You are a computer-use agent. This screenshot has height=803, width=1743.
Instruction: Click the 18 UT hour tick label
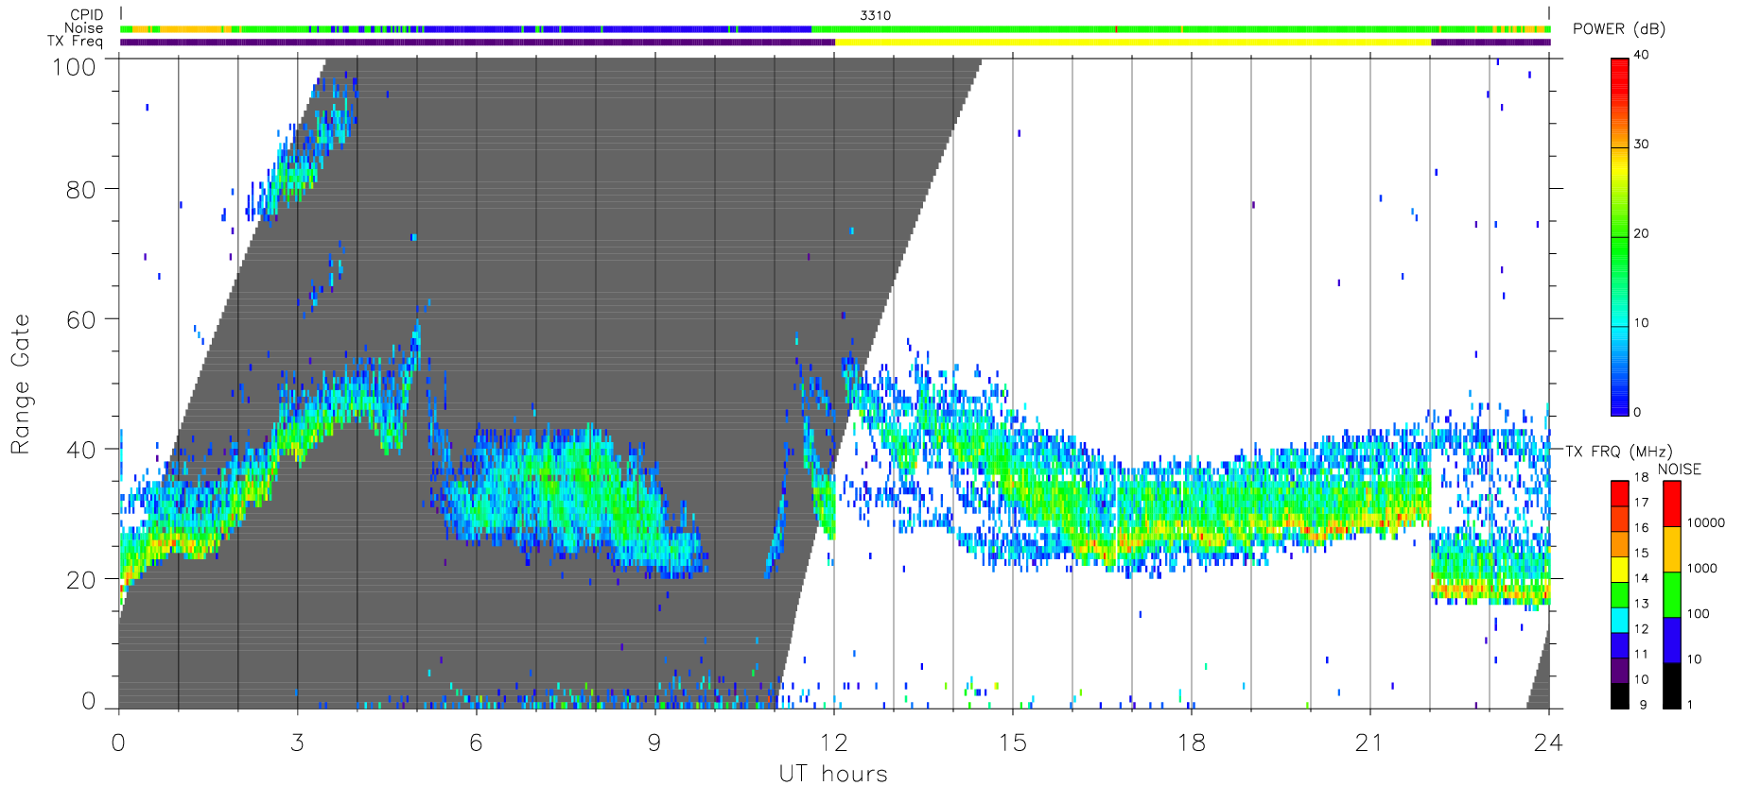pyautogui.click(x=1191, y=743)
